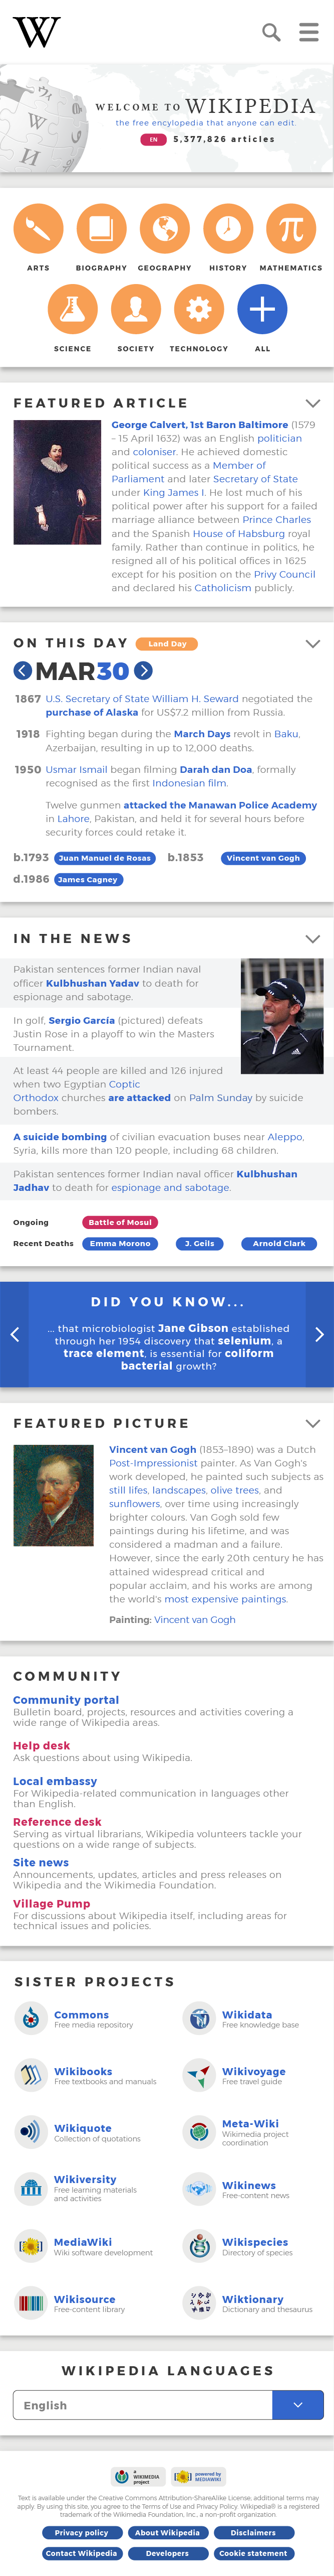The height and width of the screenshot is (2576, 334).
Task: Collapse the In The News section
Action: tap(312, 939)
